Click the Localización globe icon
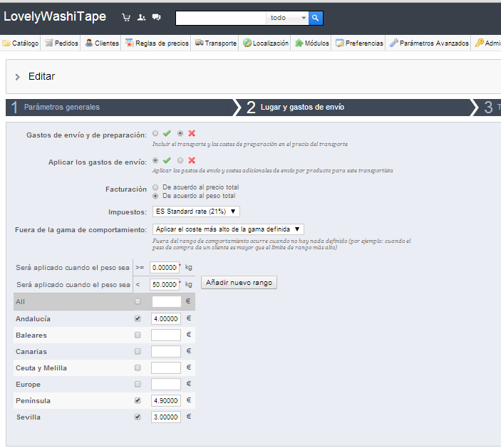Viewport: 501px width, 448px height. [x=247, y=43]
